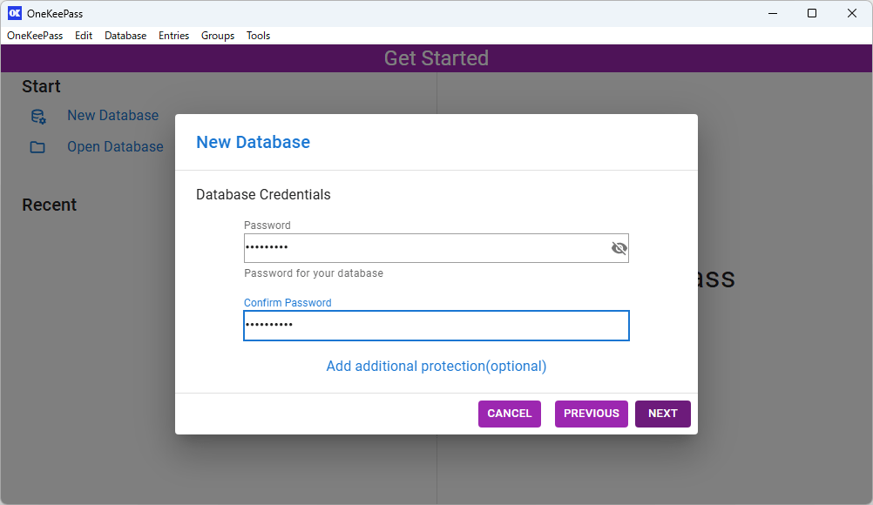Select the Open Database link
The image size is (873, 505).
(x=115, y=147)
